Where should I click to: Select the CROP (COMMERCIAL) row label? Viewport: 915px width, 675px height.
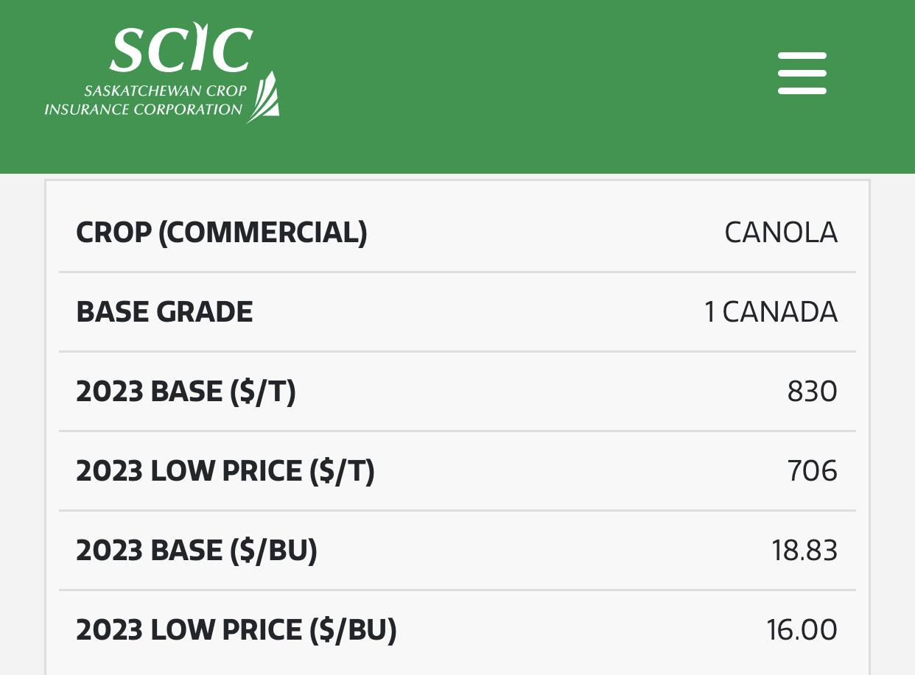(x=222, y=233)
